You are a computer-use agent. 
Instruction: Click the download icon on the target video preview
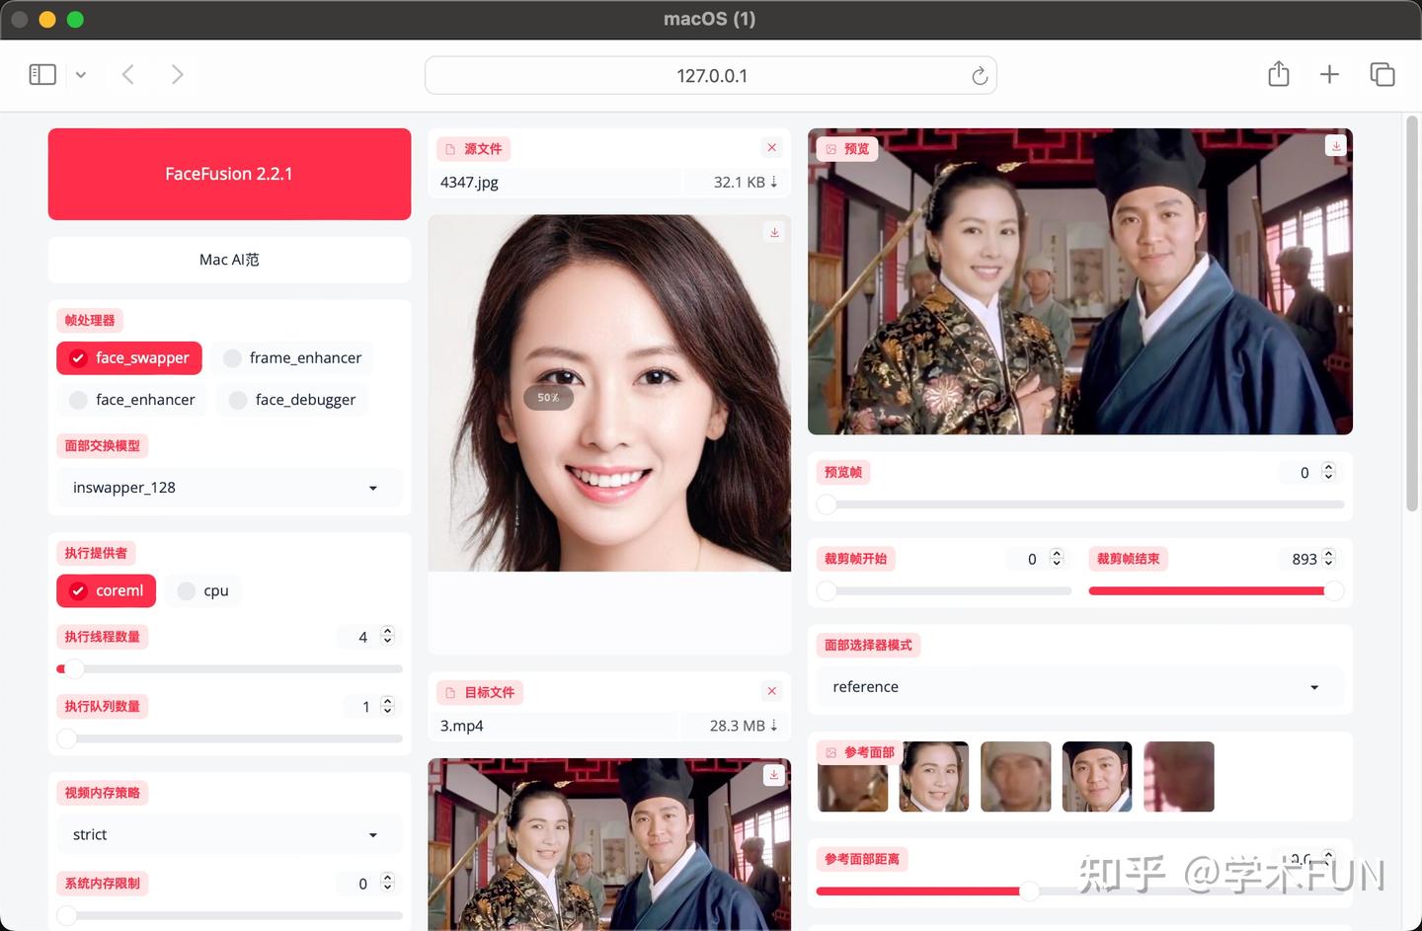pyautogui.click(x=774, y=775)
